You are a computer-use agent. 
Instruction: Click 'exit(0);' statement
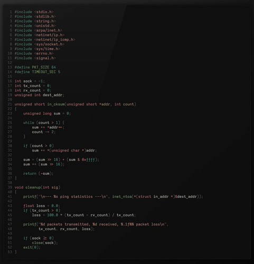[x=32, y=247]
